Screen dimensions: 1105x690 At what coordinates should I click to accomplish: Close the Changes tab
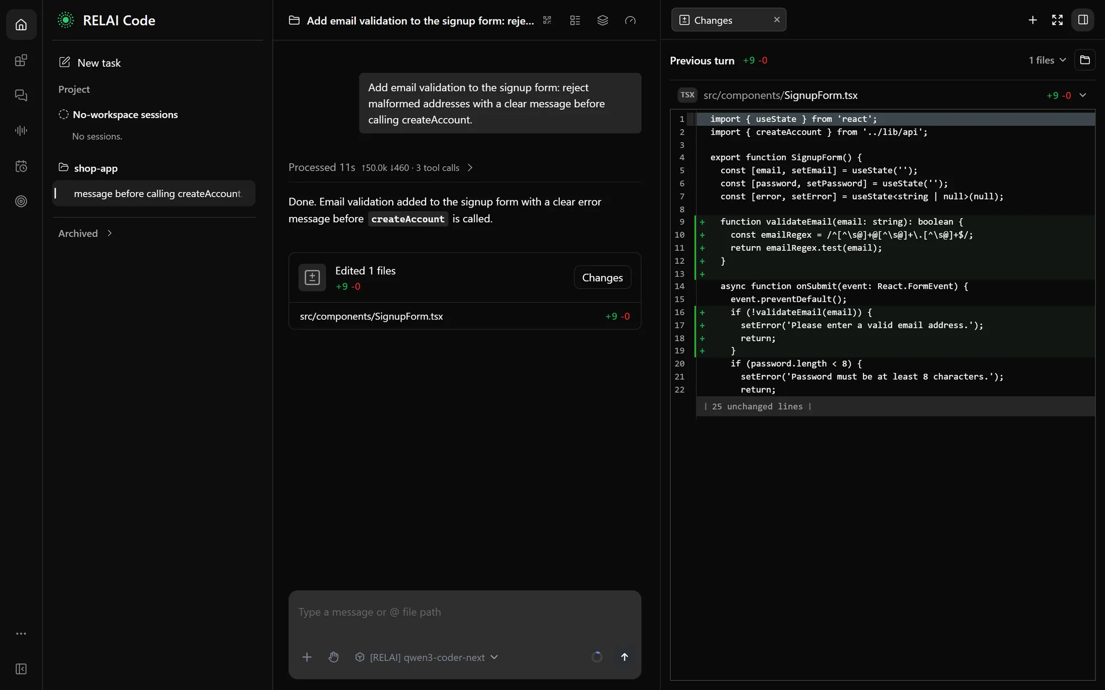pyautogui.click(x=776, y=20)
